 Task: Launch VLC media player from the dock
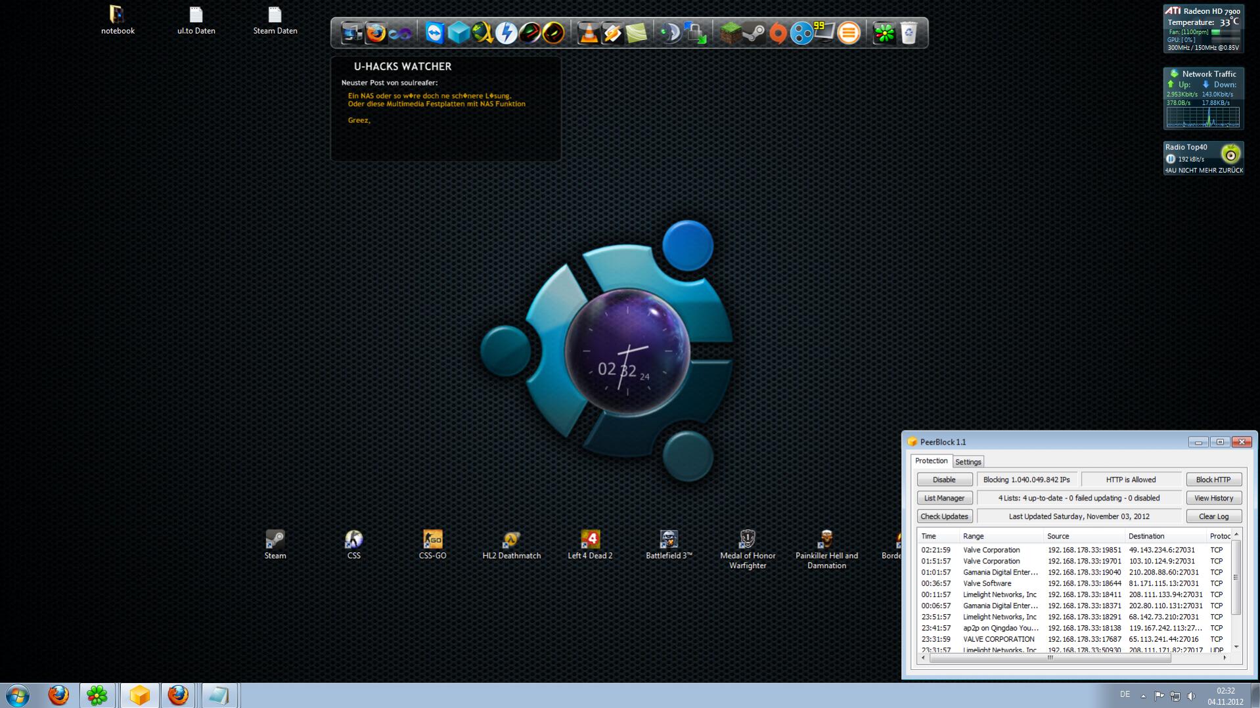pyautogui.click(x=588, y=33)
